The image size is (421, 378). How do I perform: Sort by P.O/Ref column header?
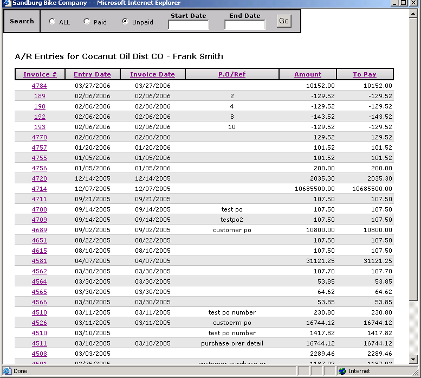[232, 74]
